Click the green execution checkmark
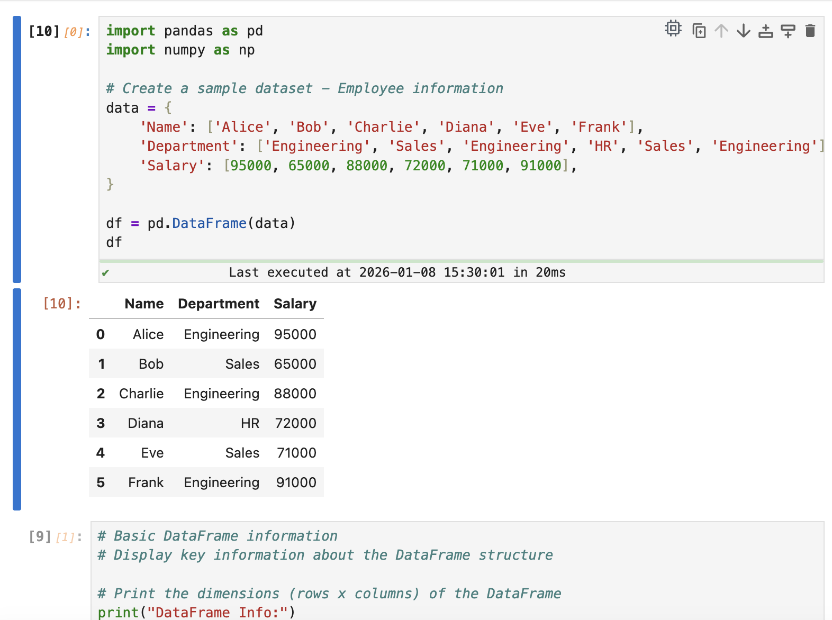Screen dimensions: 832x620 pyautogui.click(x=106, y=273)
